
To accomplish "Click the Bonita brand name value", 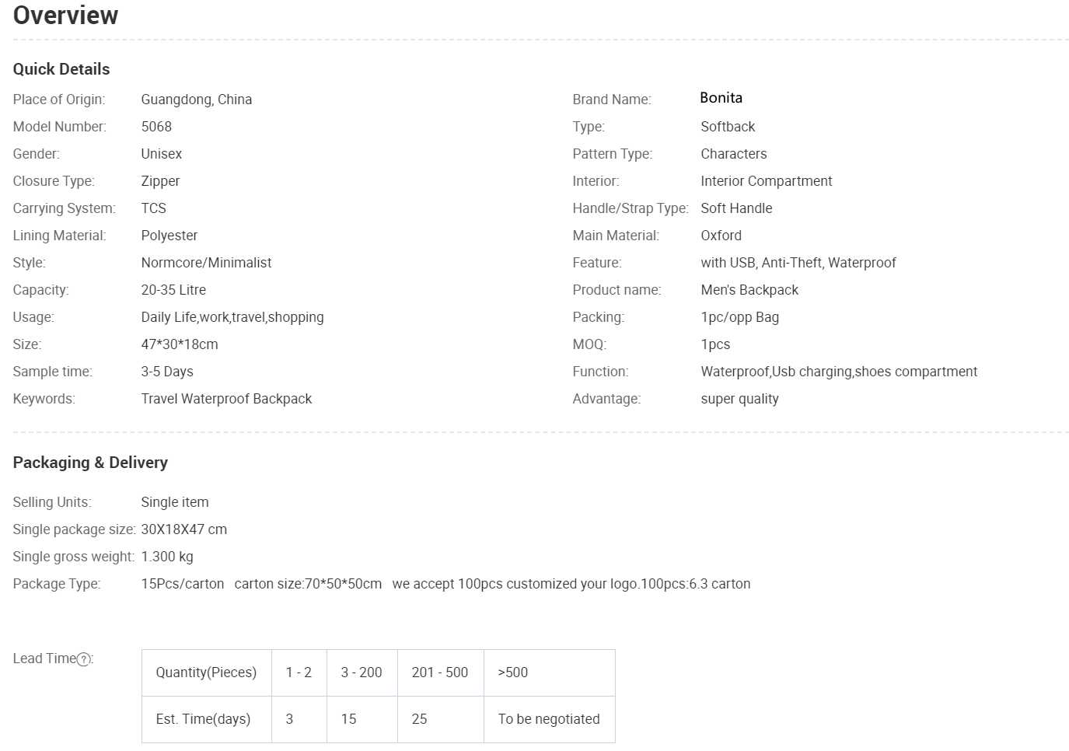I will pos(721,98).
